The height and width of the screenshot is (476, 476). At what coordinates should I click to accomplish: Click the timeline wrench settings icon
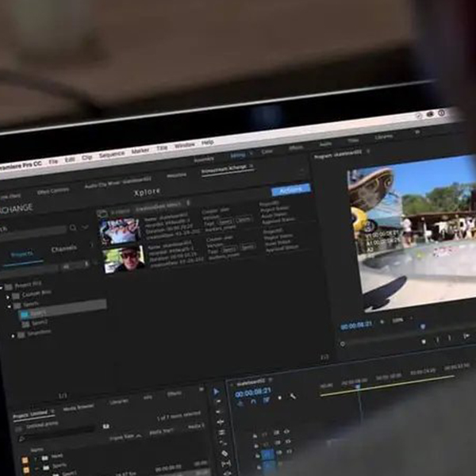[292, 396]
